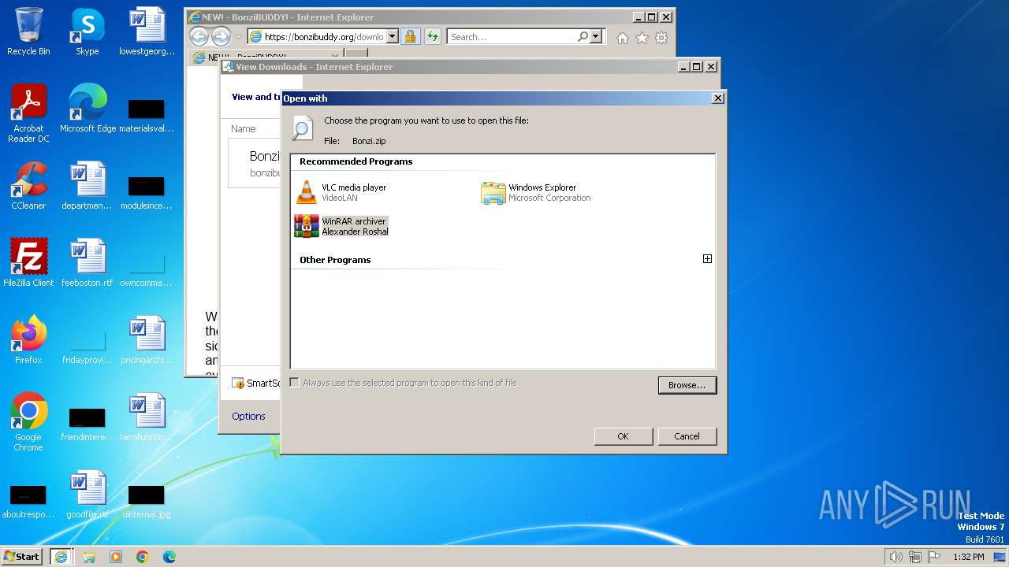Click Cancel in the Open with dialog

click(x=687, y=436)
